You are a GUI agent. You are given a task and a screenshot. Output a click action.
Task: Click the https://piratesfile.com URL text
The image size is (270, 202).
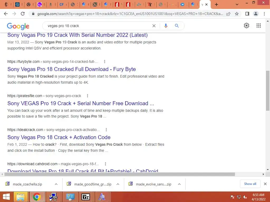[25, 96]
